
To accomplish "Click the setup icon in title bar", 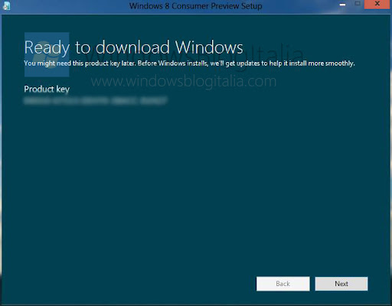I will (7, 5).
